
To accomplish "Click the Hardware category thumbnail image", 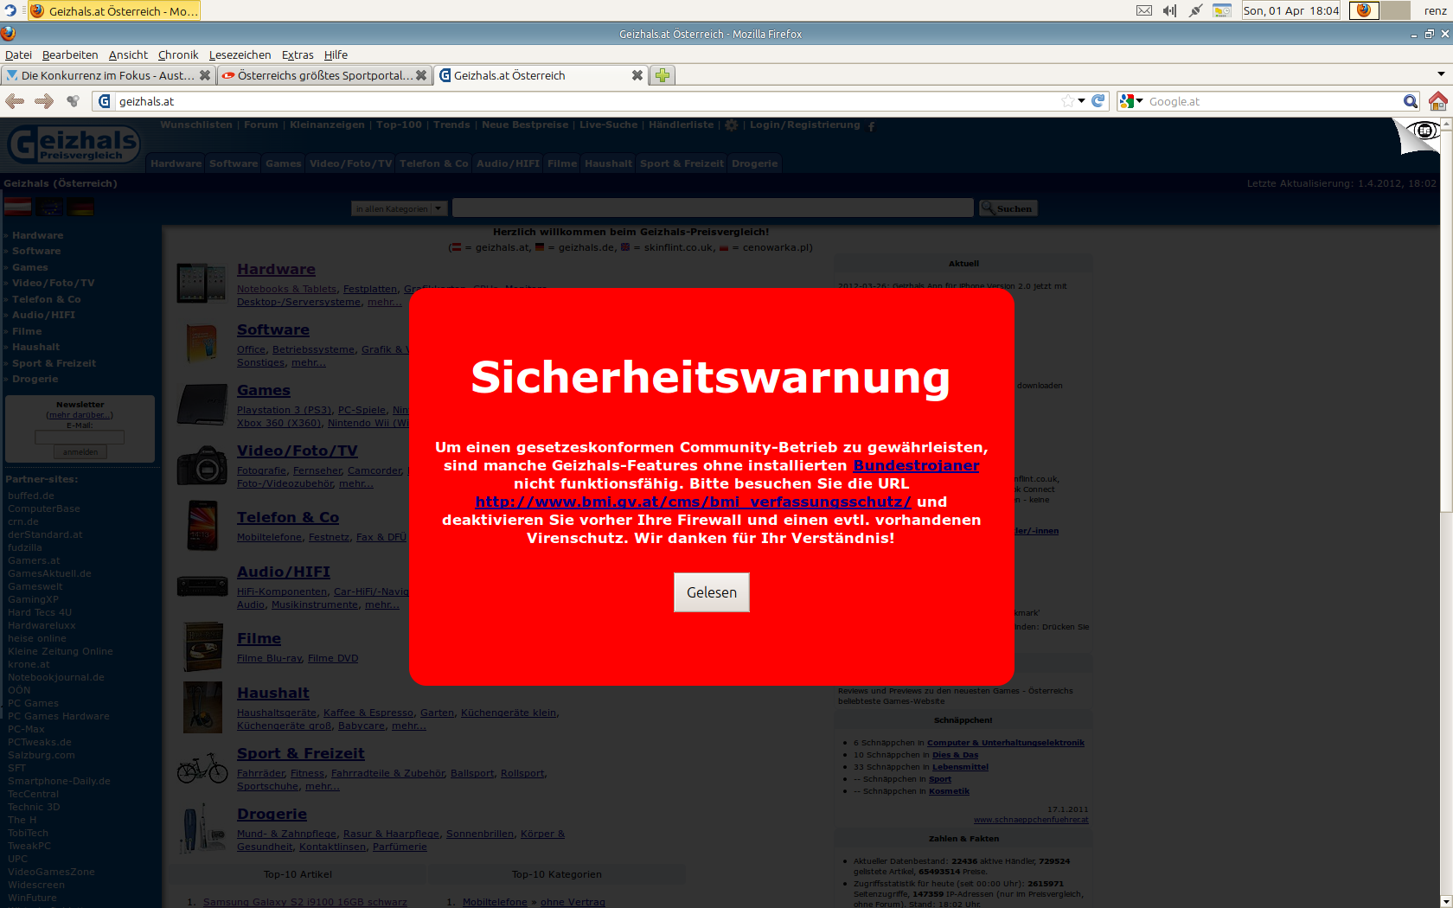I will (202, 283).
